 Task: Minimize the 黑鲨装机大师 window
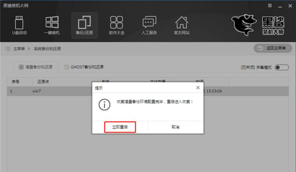point(280,6)
